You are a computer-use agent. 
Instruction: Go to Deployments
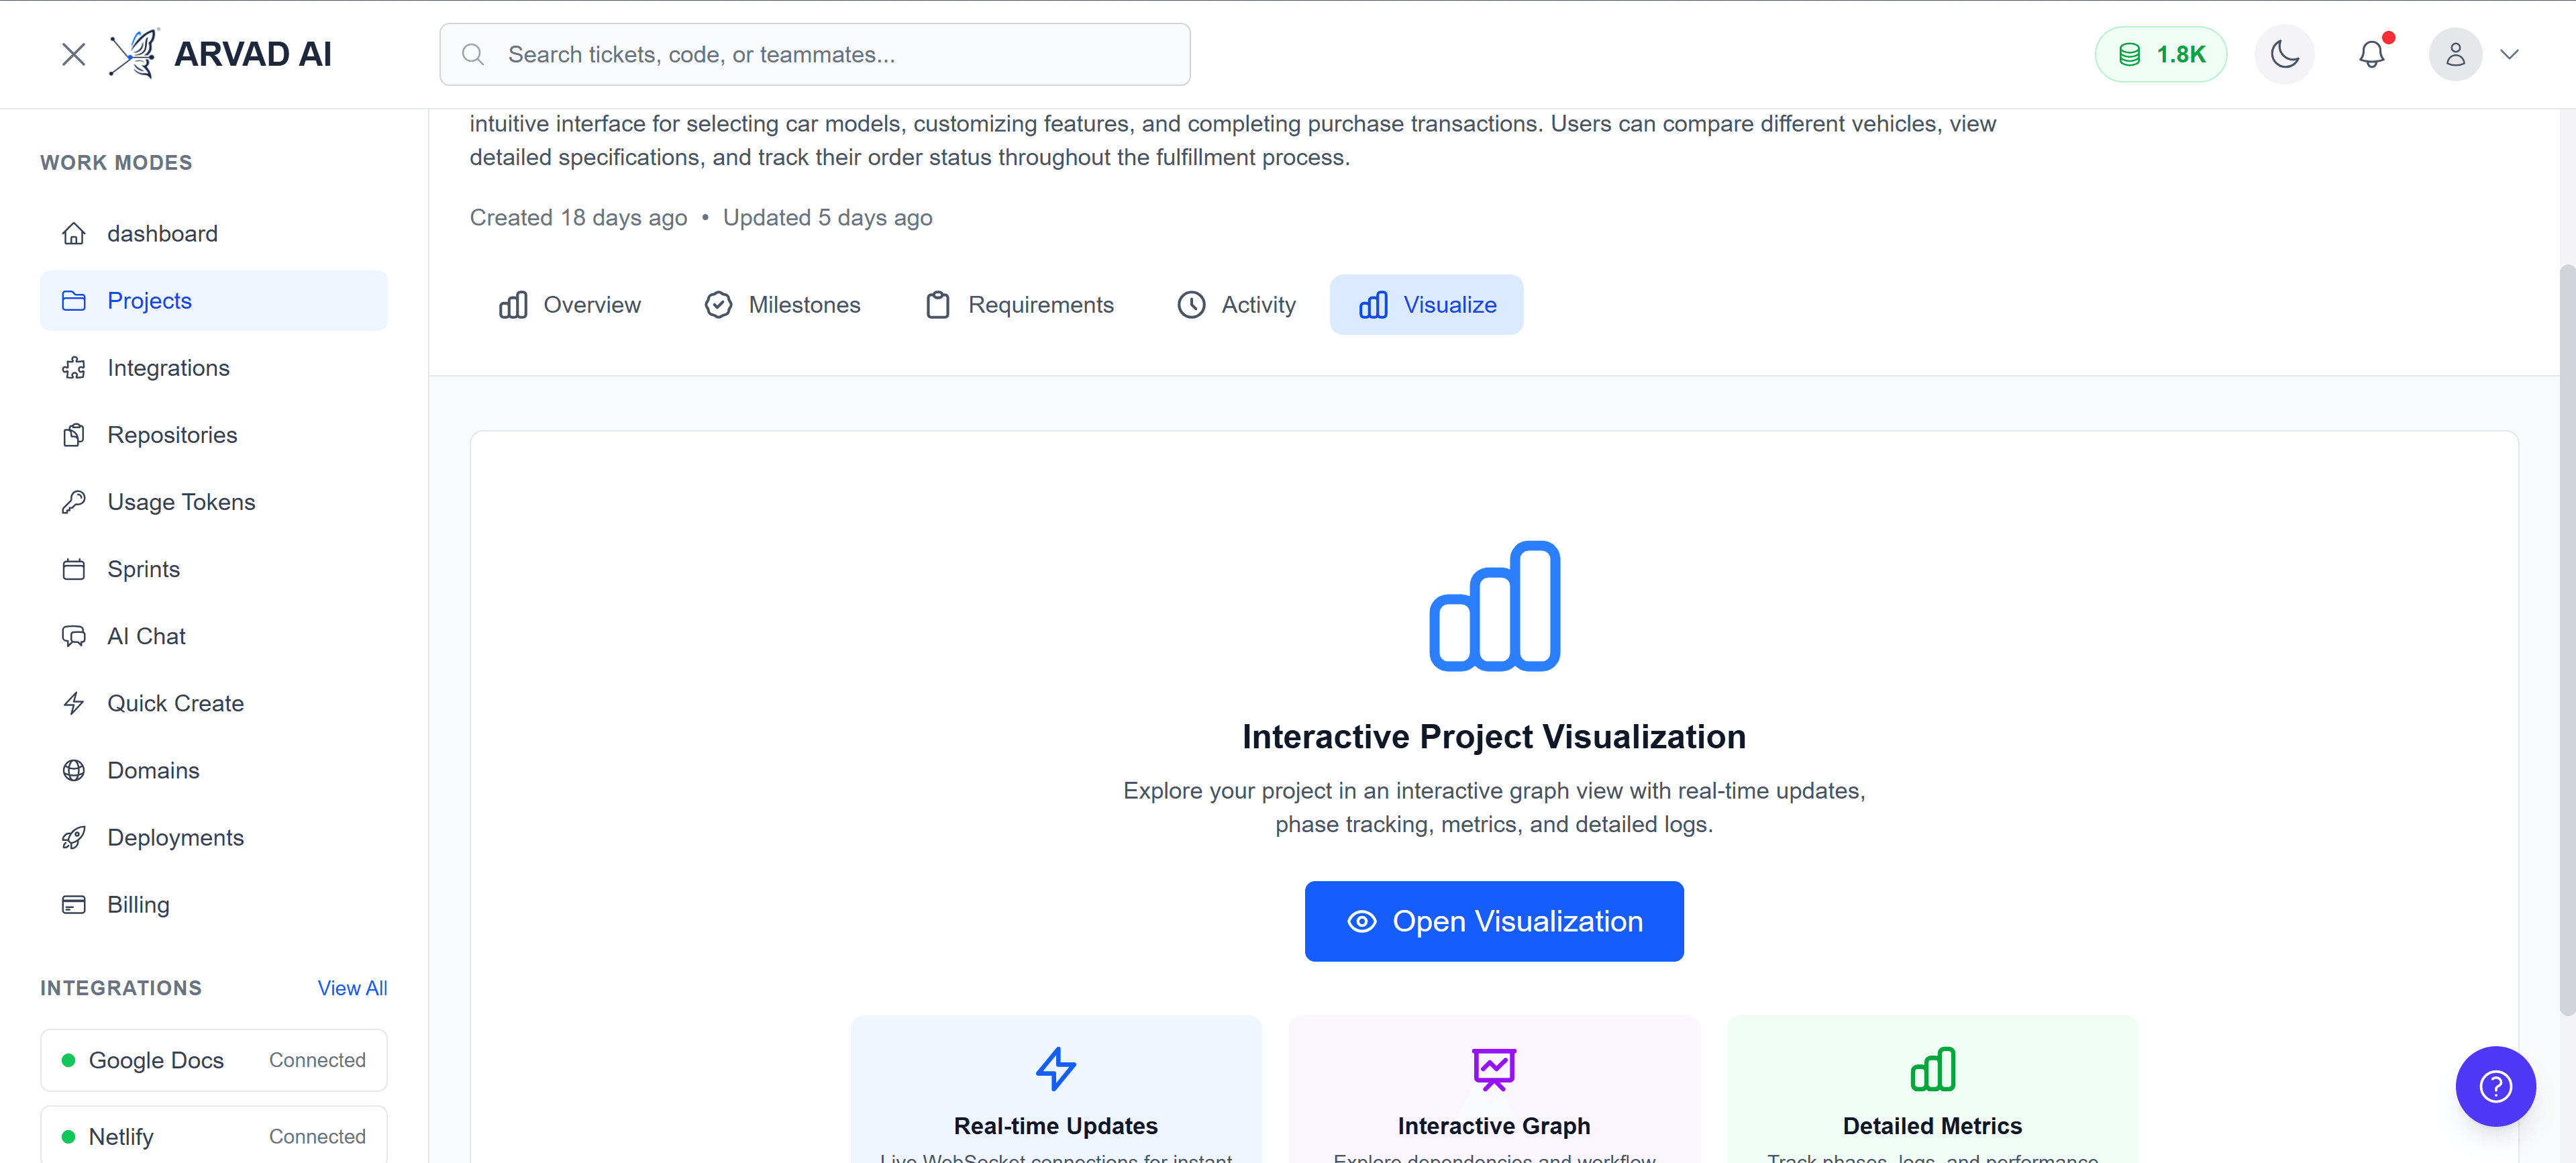[175, 837]
